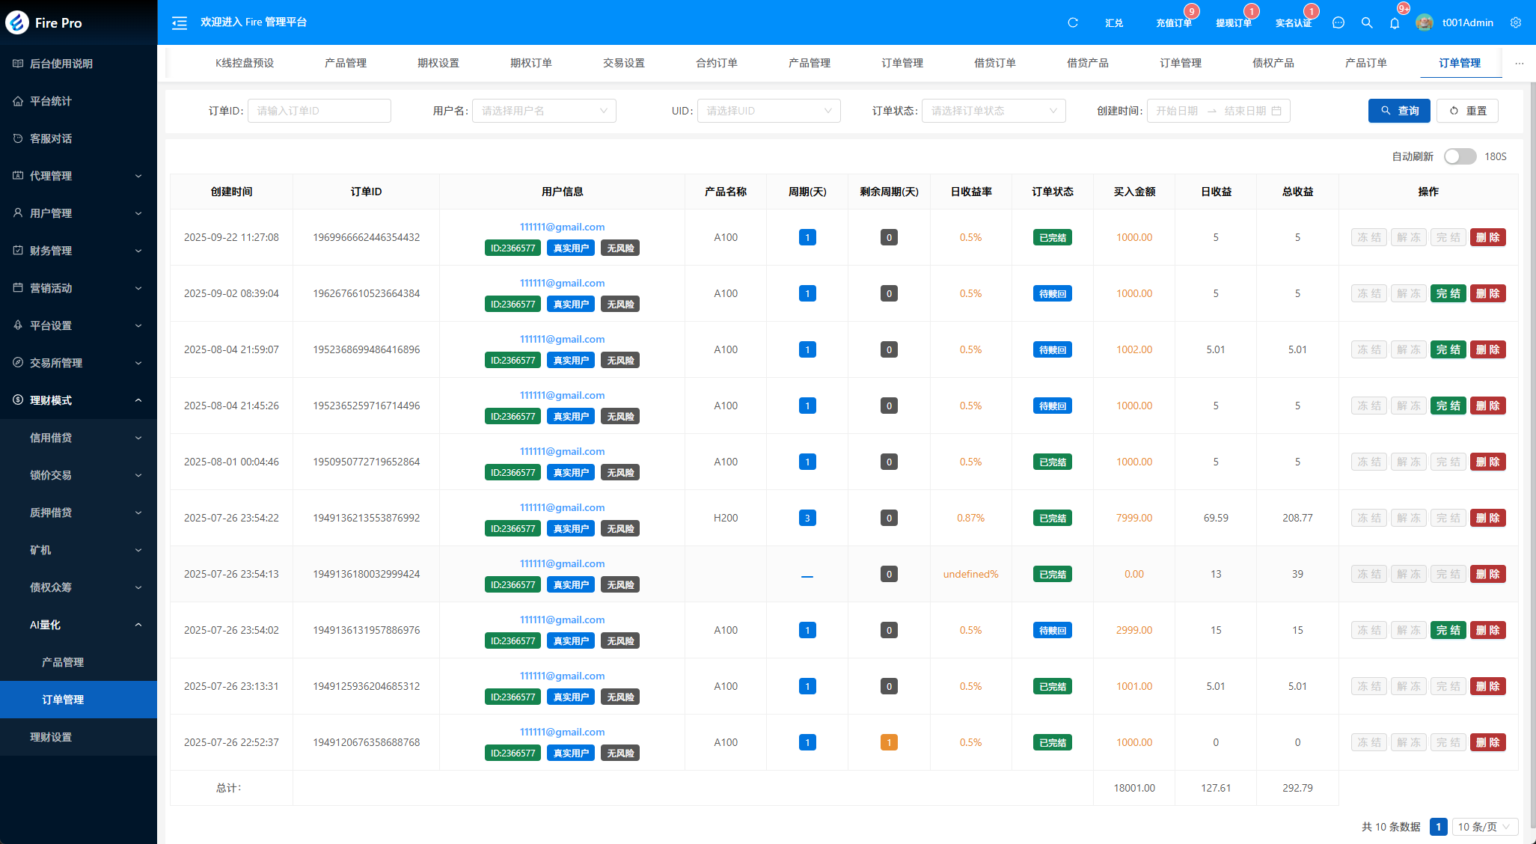Open the 用户名 select dropdown

click(544, 111)
